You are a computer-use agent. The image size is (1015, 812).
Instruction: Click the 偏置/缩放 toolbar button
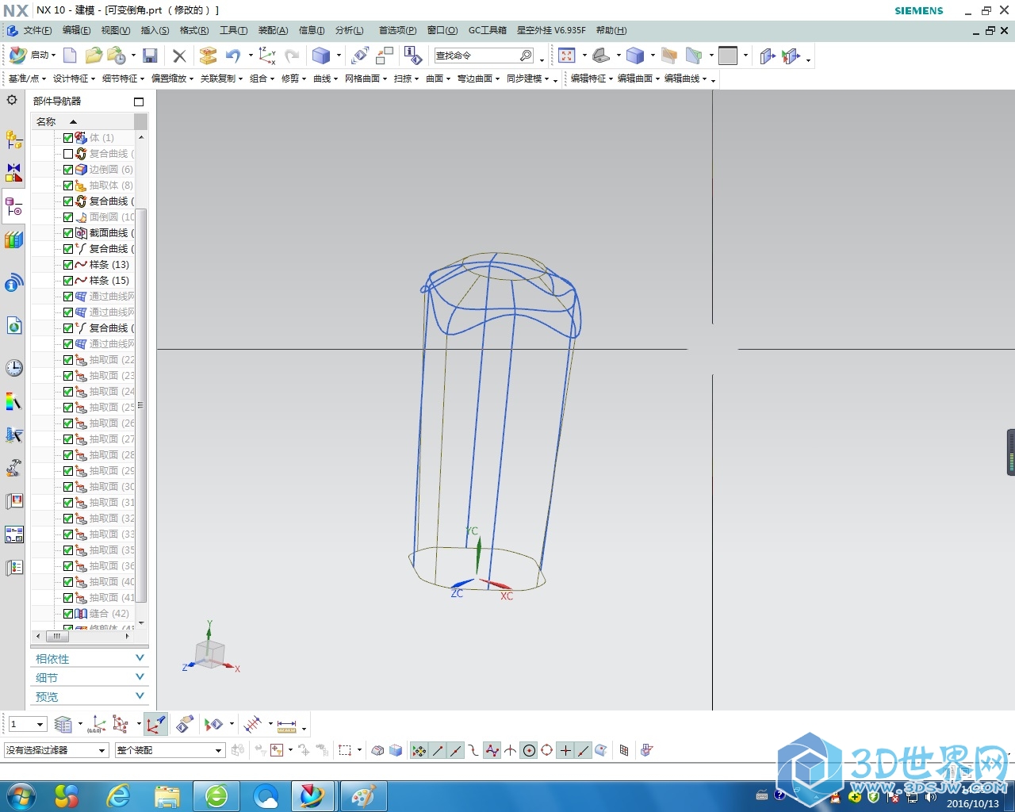[172, 79]
